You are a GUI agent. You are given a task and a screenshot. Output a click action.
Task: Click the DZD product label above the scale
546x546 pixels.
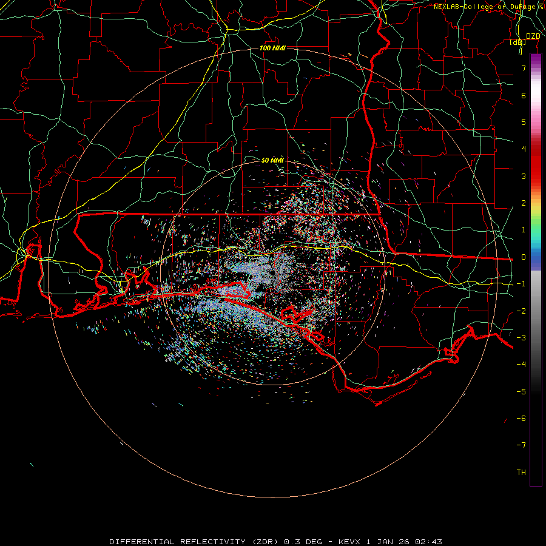pyautogui.click(x=533, y=36)
